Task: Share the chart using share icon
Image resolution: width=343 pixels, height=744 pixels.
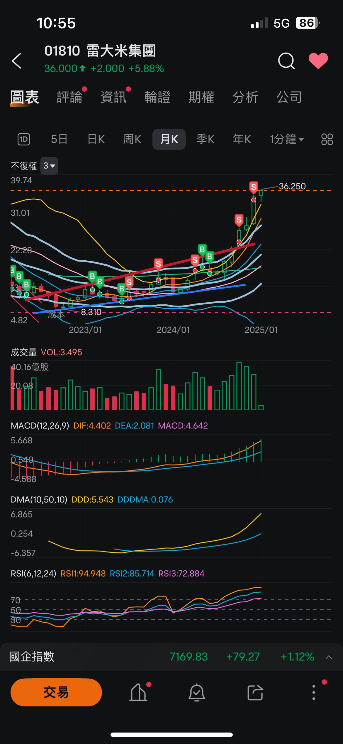Action: coord(255,692)
